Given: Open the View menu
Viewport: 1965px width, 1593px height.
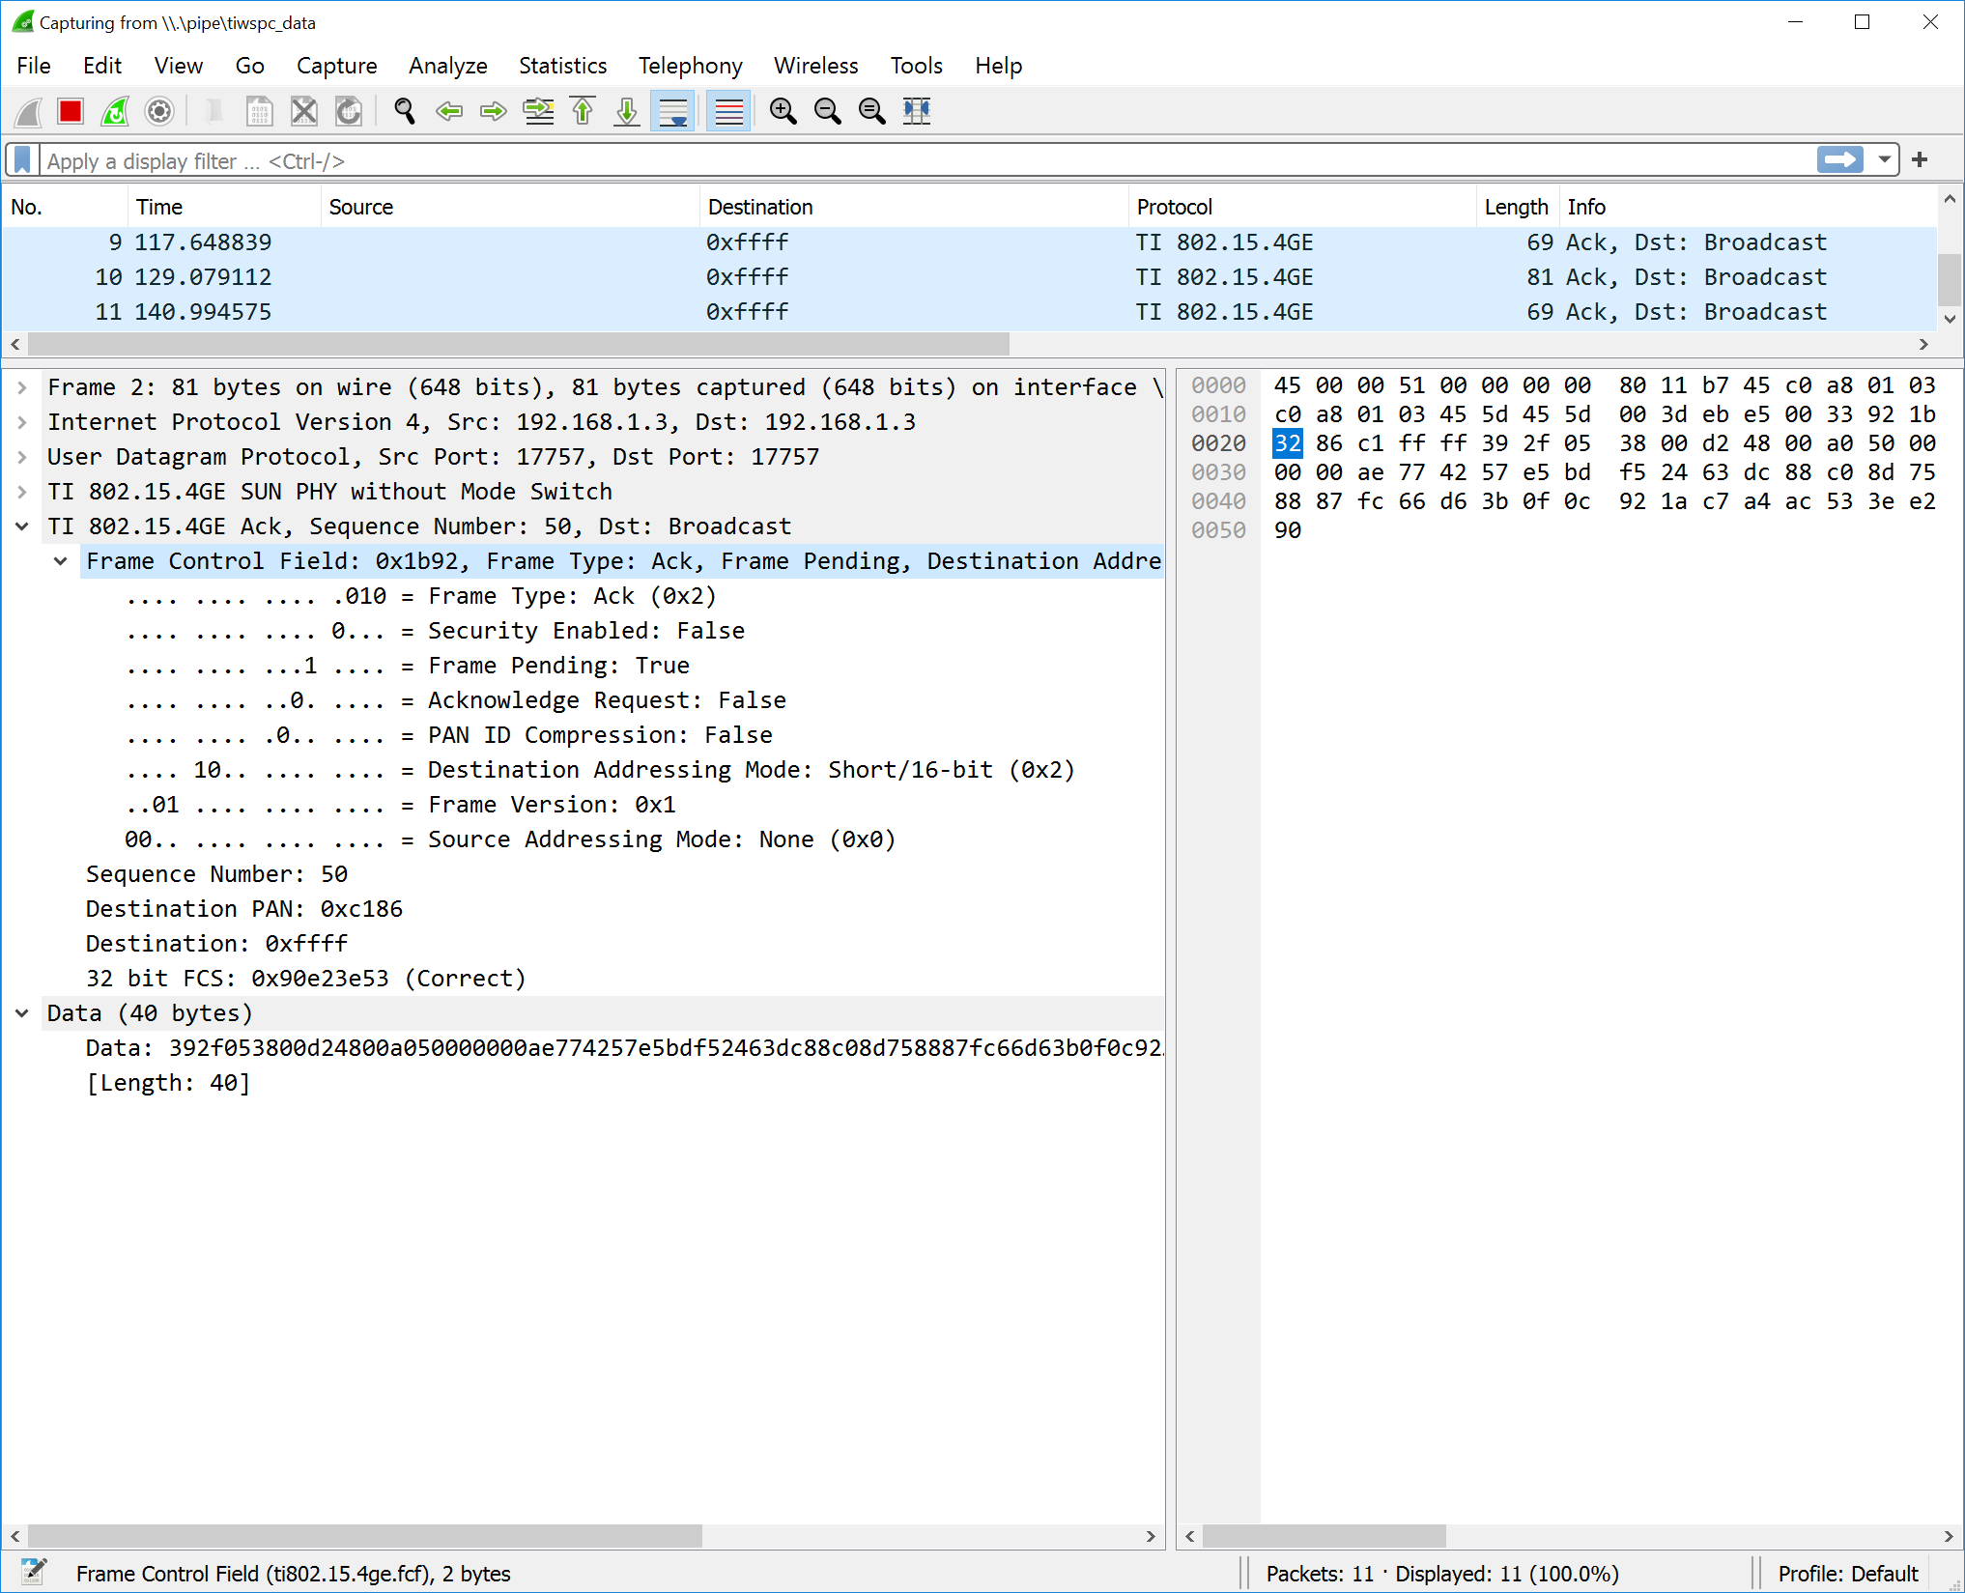Looking at the screenshot, I should point(179,66).
